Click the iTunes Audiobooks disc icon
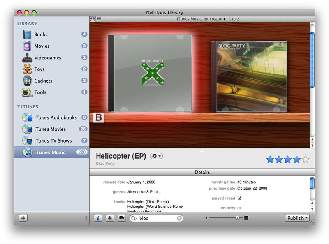The width and height of the screenshot is (329, 244). [27, 117]
